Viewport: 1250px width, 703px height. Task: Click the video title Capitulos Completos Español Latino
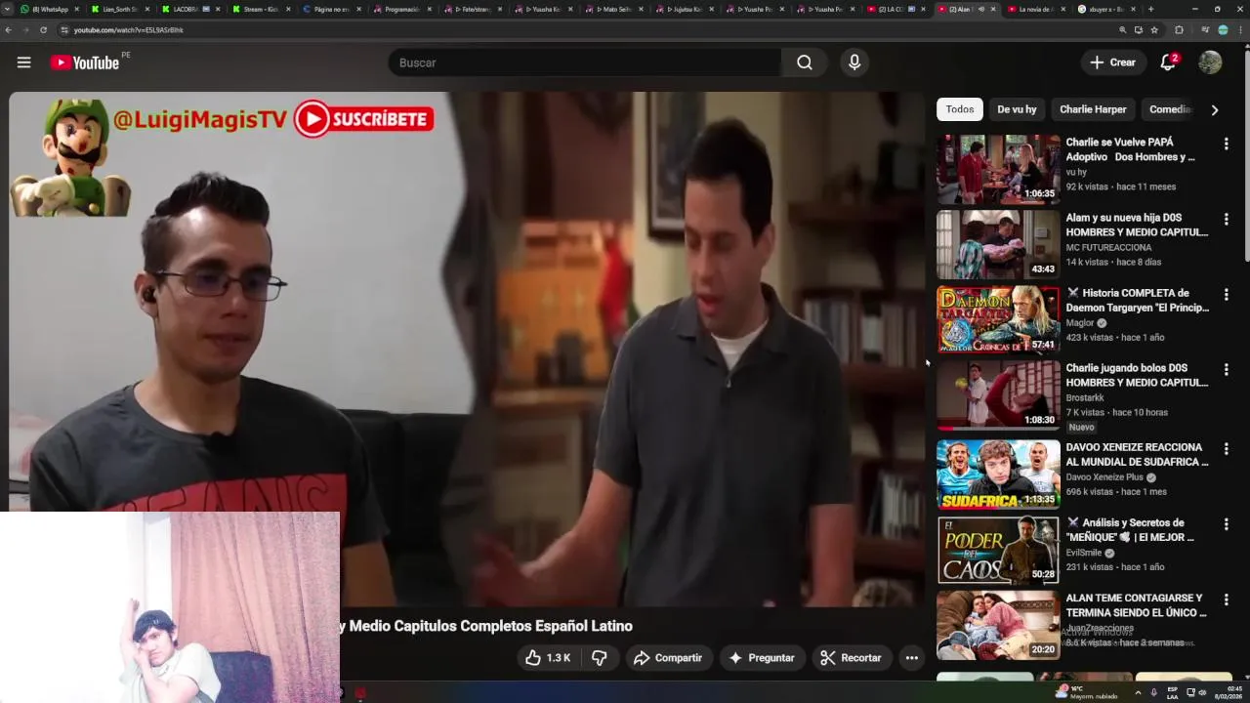click(486, 626)
